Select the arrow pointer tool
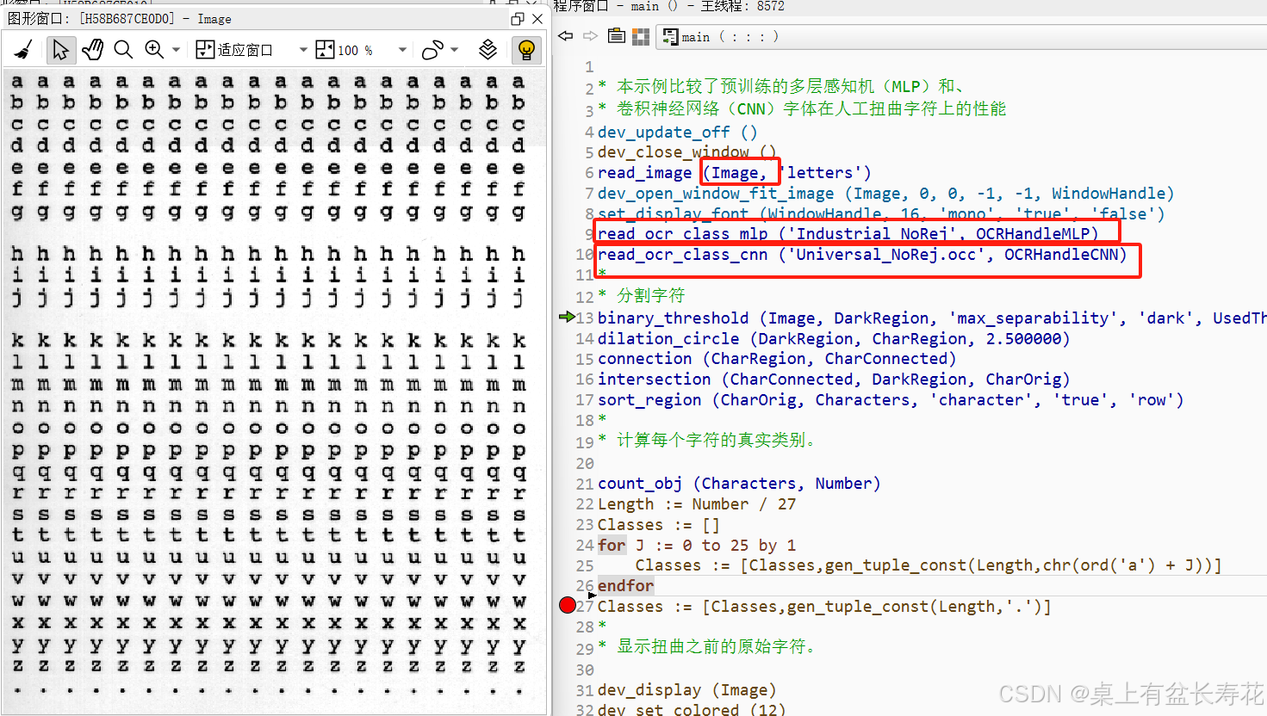1267x716 pixels. click(x=60, y=50)
